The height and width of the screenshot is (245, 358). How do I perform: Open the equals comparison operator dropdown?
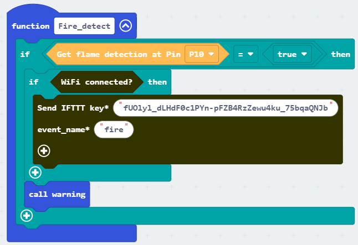click(246, 54)
